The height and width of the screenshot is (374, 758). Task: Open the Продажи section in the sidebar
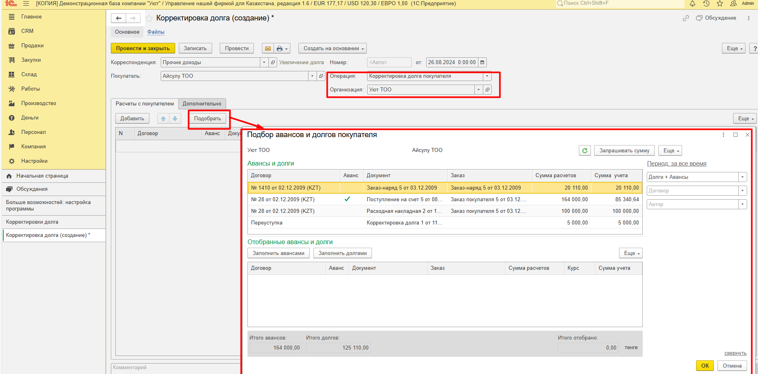[32, 46]
